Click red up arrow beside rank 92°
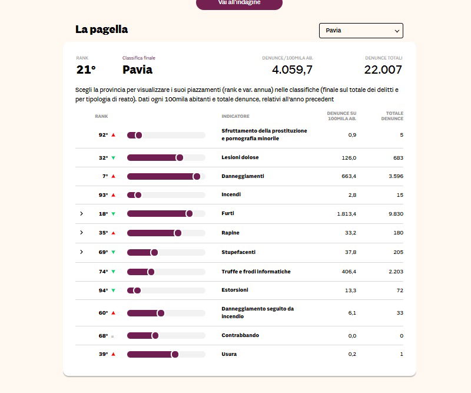Screen dimensions: 471x393 click(x=113, y=135)
